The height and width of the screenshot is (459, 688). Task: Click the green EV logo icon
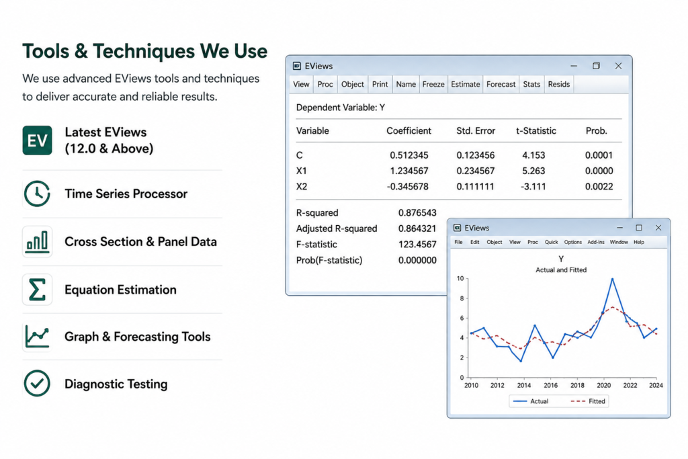coord(38,140)
